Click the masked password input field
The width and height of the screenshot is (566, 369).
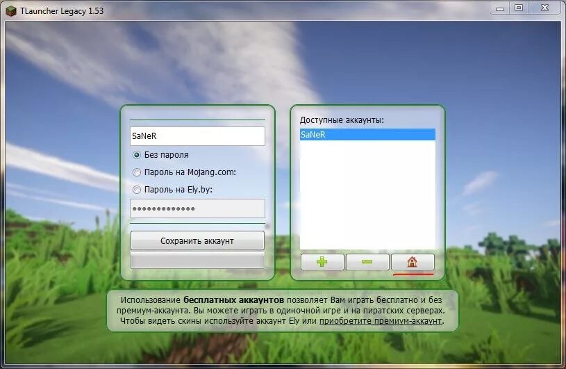[x=197, y=208]
